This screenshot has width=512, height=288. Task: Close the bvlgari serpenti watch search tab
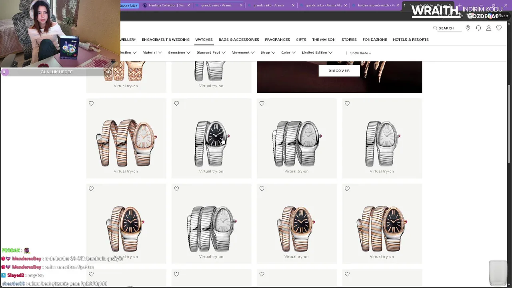(398, 5)
